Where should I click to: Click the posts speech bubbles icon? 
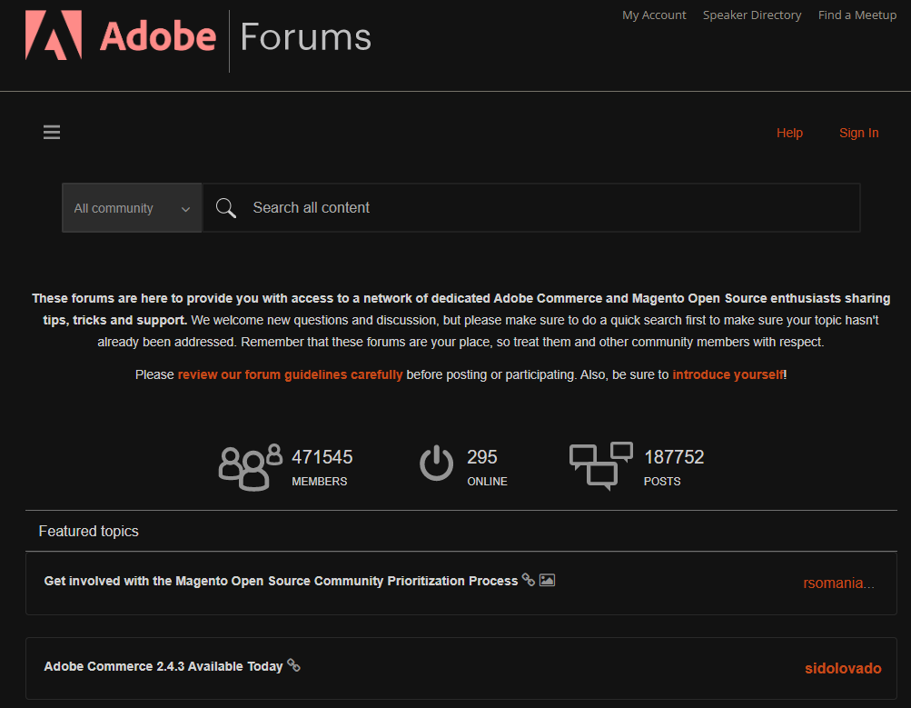(x=600, y=465)
